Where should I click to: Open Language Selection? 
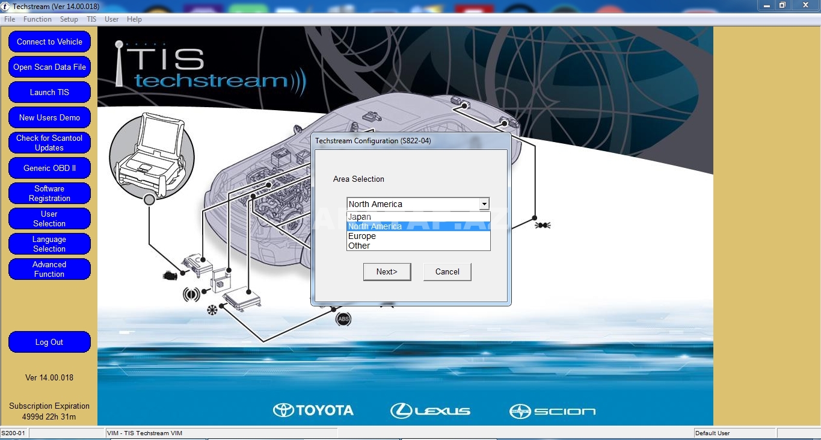coord(49,244)
